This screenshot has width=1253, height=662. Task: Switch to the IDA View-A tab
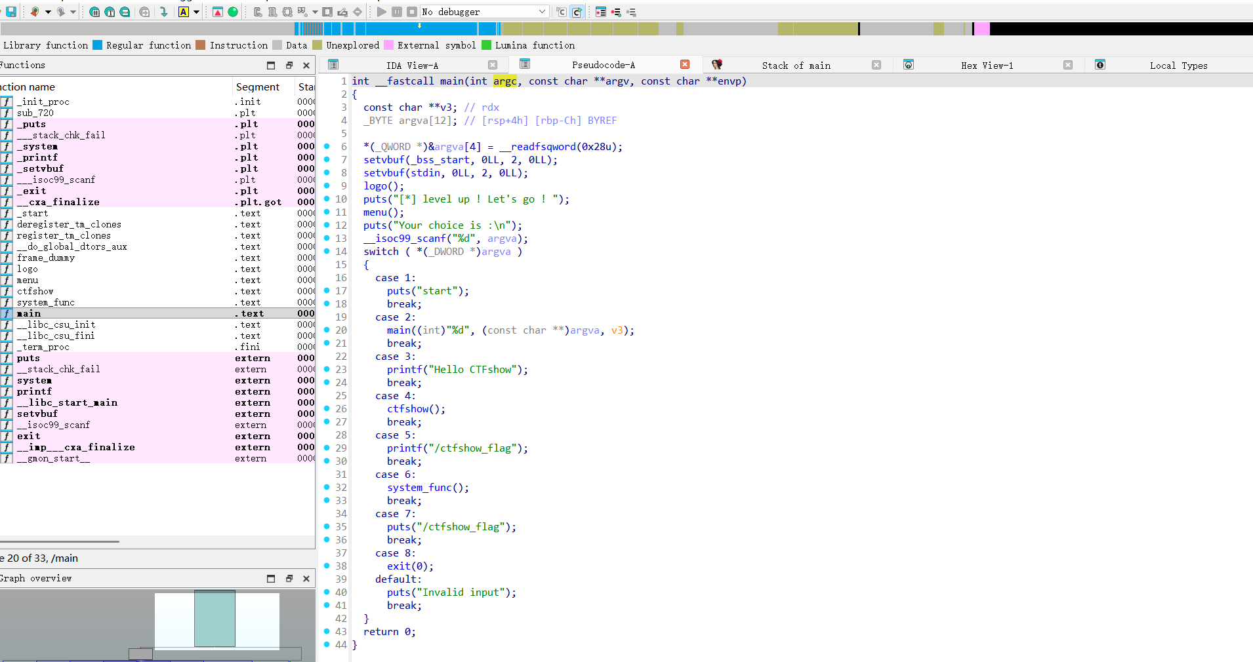click(412, 65)
